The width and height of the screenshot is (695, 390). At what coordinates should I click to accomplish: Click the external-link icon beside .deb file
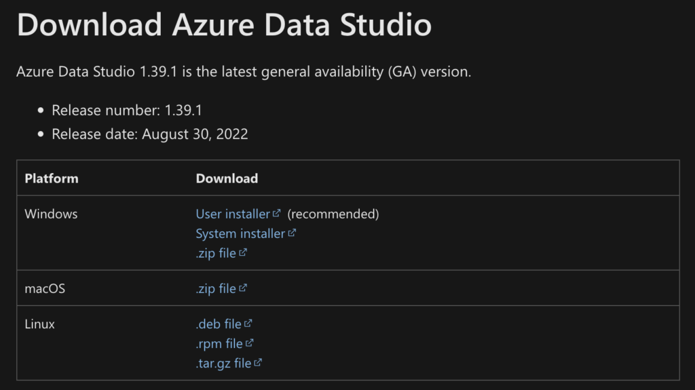tap(248, 324)
